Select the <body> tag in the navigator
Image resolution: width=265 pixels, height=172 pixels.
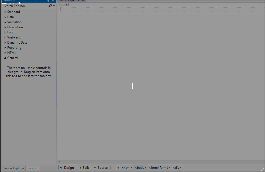tap(140, 168)
